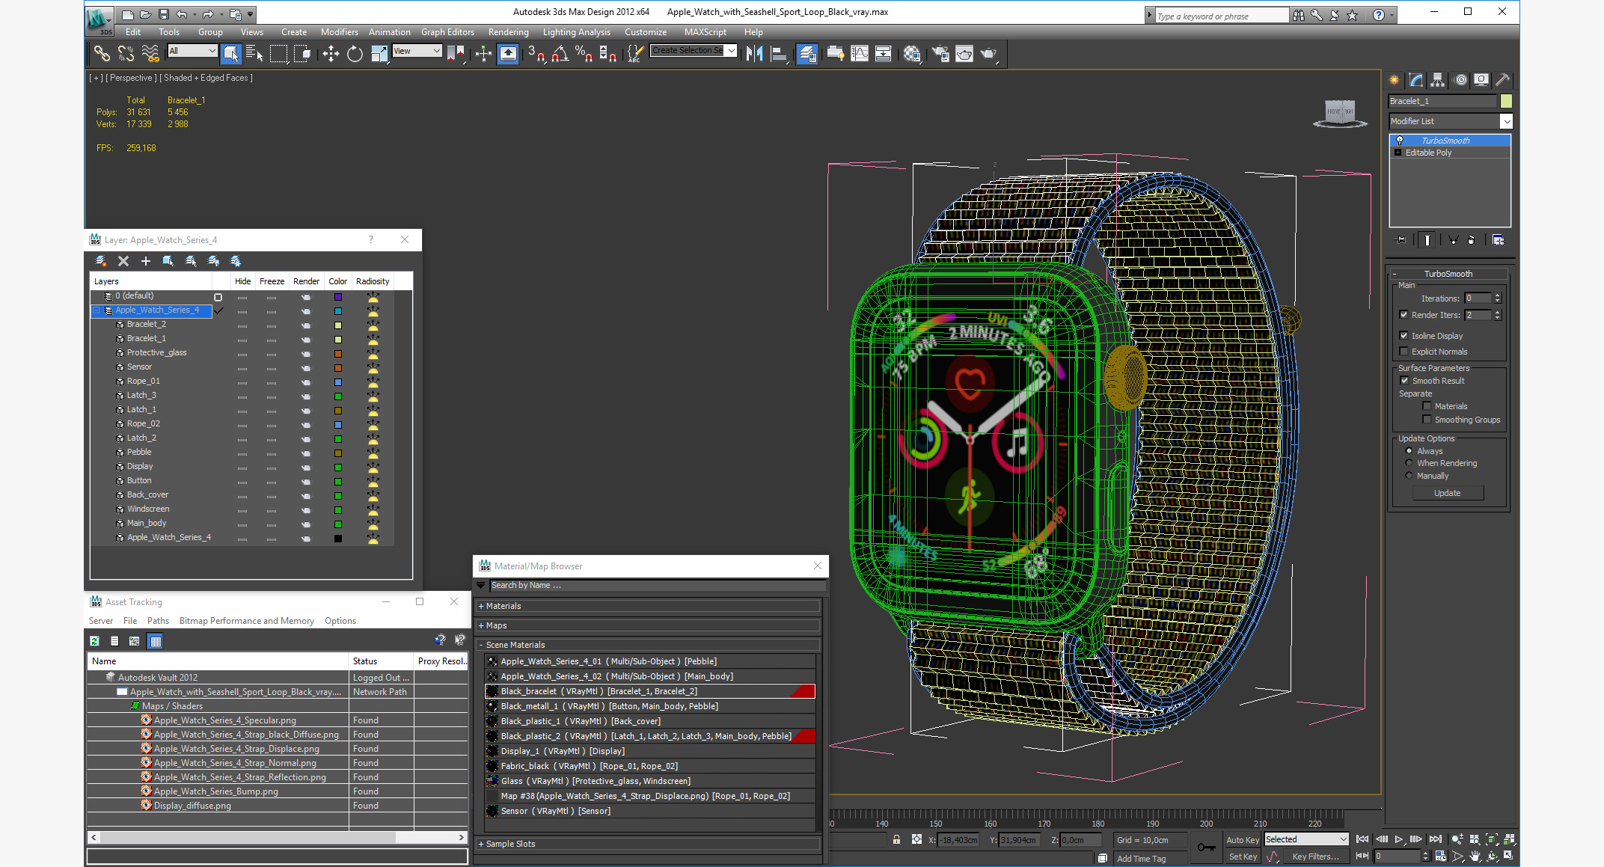
Task: Select Manually update option
Action: click(1409, 476)
